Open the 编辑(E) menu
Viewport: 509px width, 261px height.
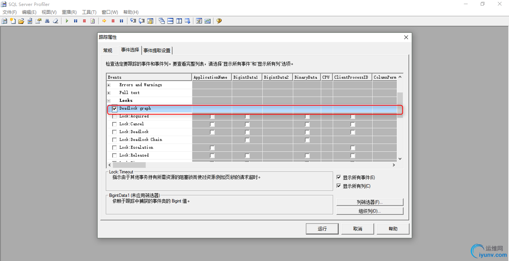coord(29,12)
